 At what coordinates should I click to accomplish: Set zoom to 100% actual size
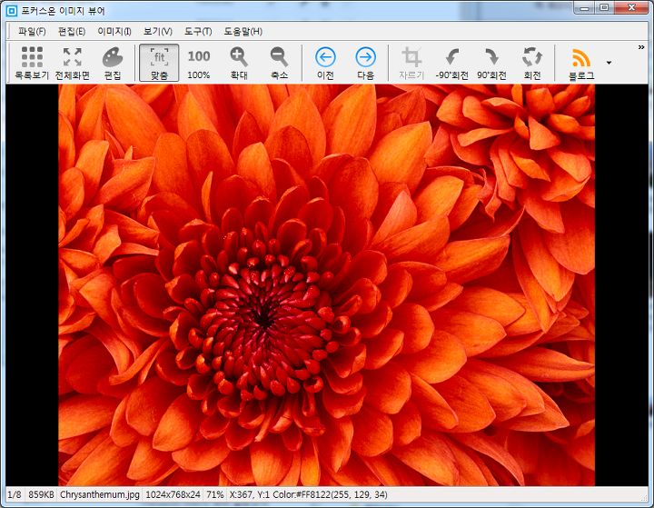point(199,63)
